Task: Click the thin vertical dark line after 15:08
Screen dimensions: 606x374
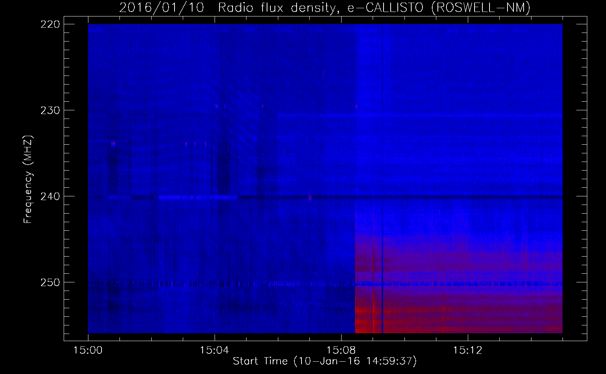Action: coord(382,179)
